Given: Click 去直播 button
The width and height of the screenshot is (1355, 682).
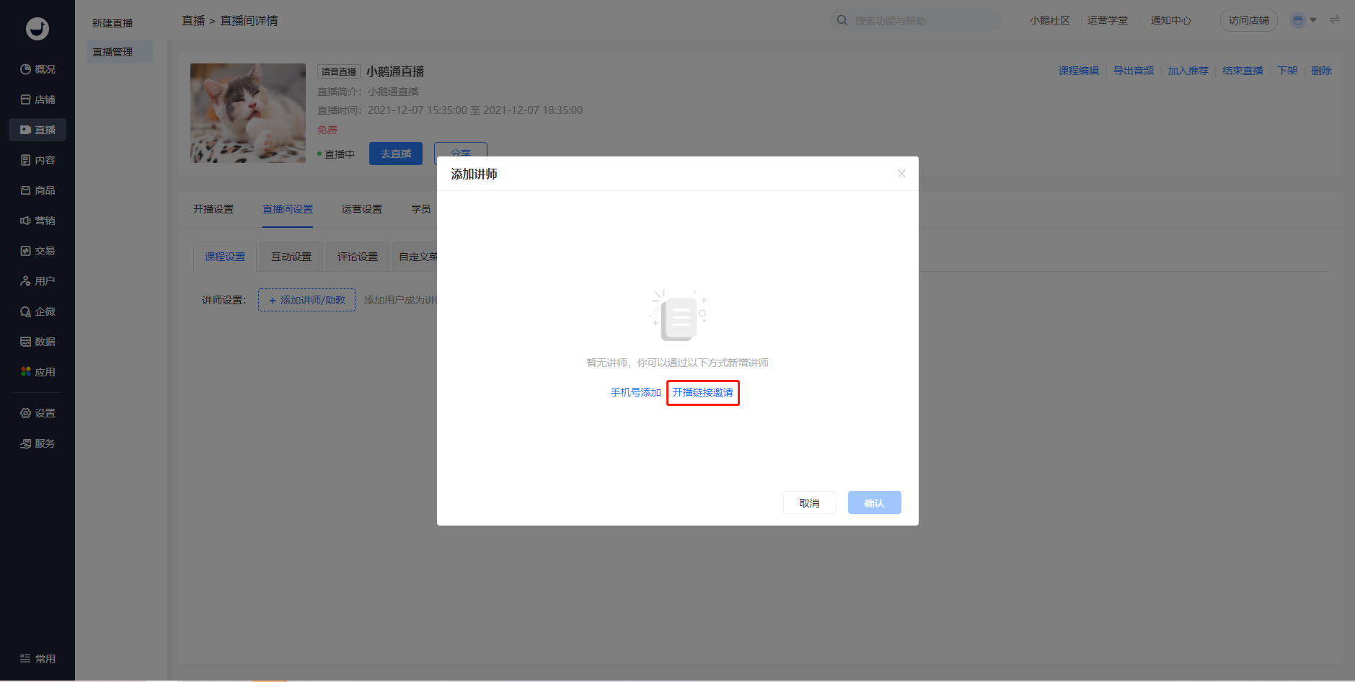Looking at the screenshot, I should pos(396,154).
